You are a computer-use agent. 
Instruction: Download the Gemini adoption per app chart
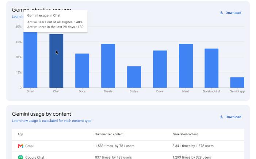click(x=230, y=13)
